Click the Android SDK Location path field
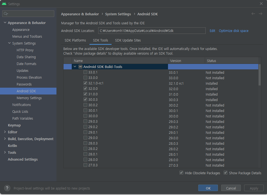 click(x=152, y=31)
